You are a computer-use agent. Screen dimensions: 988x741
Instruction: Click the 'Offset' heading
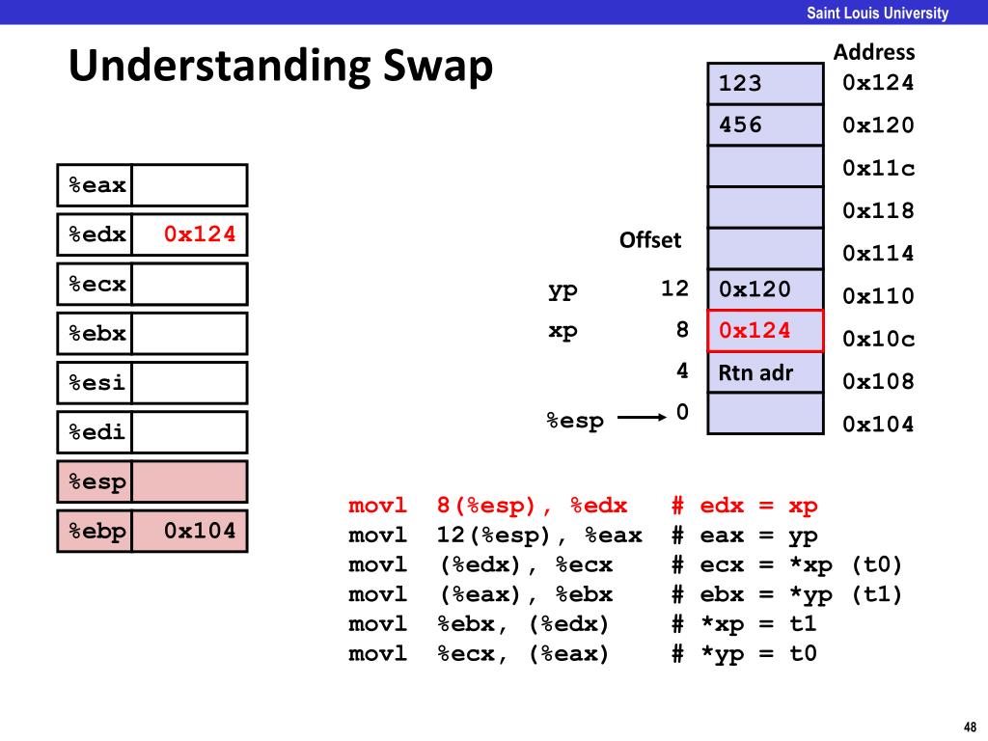point(650,240)
